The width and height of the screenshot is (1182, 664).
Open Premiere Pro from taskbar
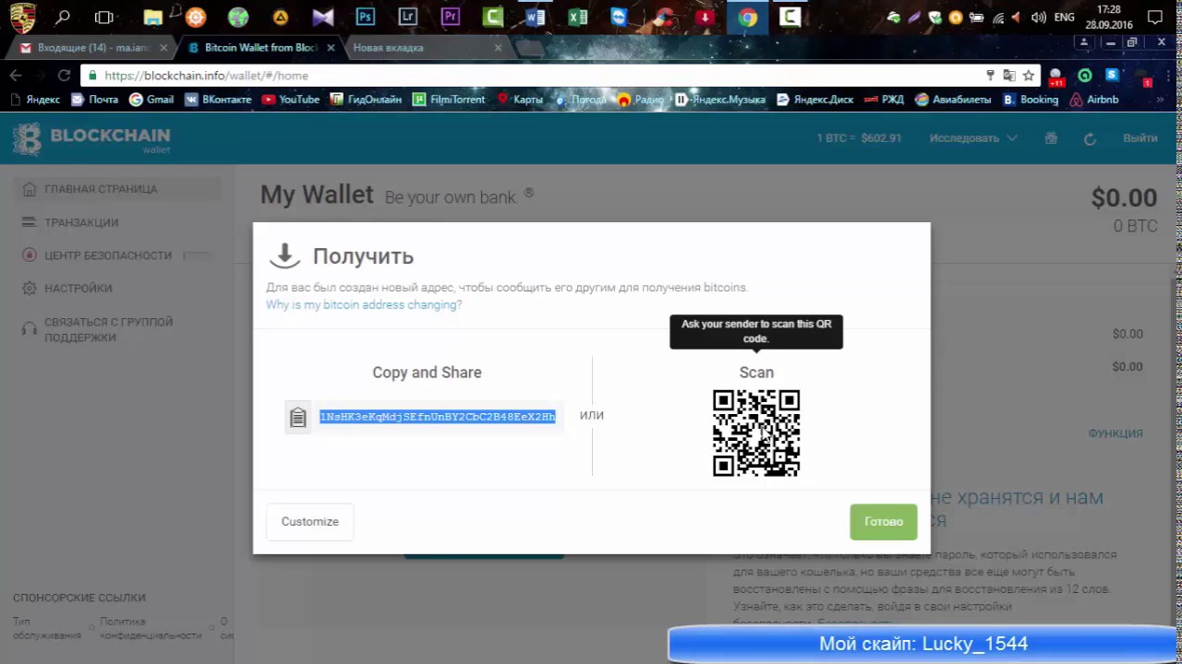[x=450, y=17]
